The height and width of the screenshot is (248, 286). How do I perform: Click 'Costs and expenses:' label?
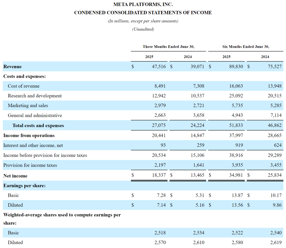(x=24, y=76)
